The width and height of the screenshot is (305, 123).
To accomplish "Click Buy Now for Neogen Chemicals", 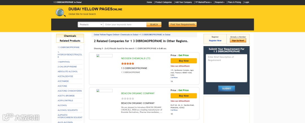I will (x=184, y=61).
